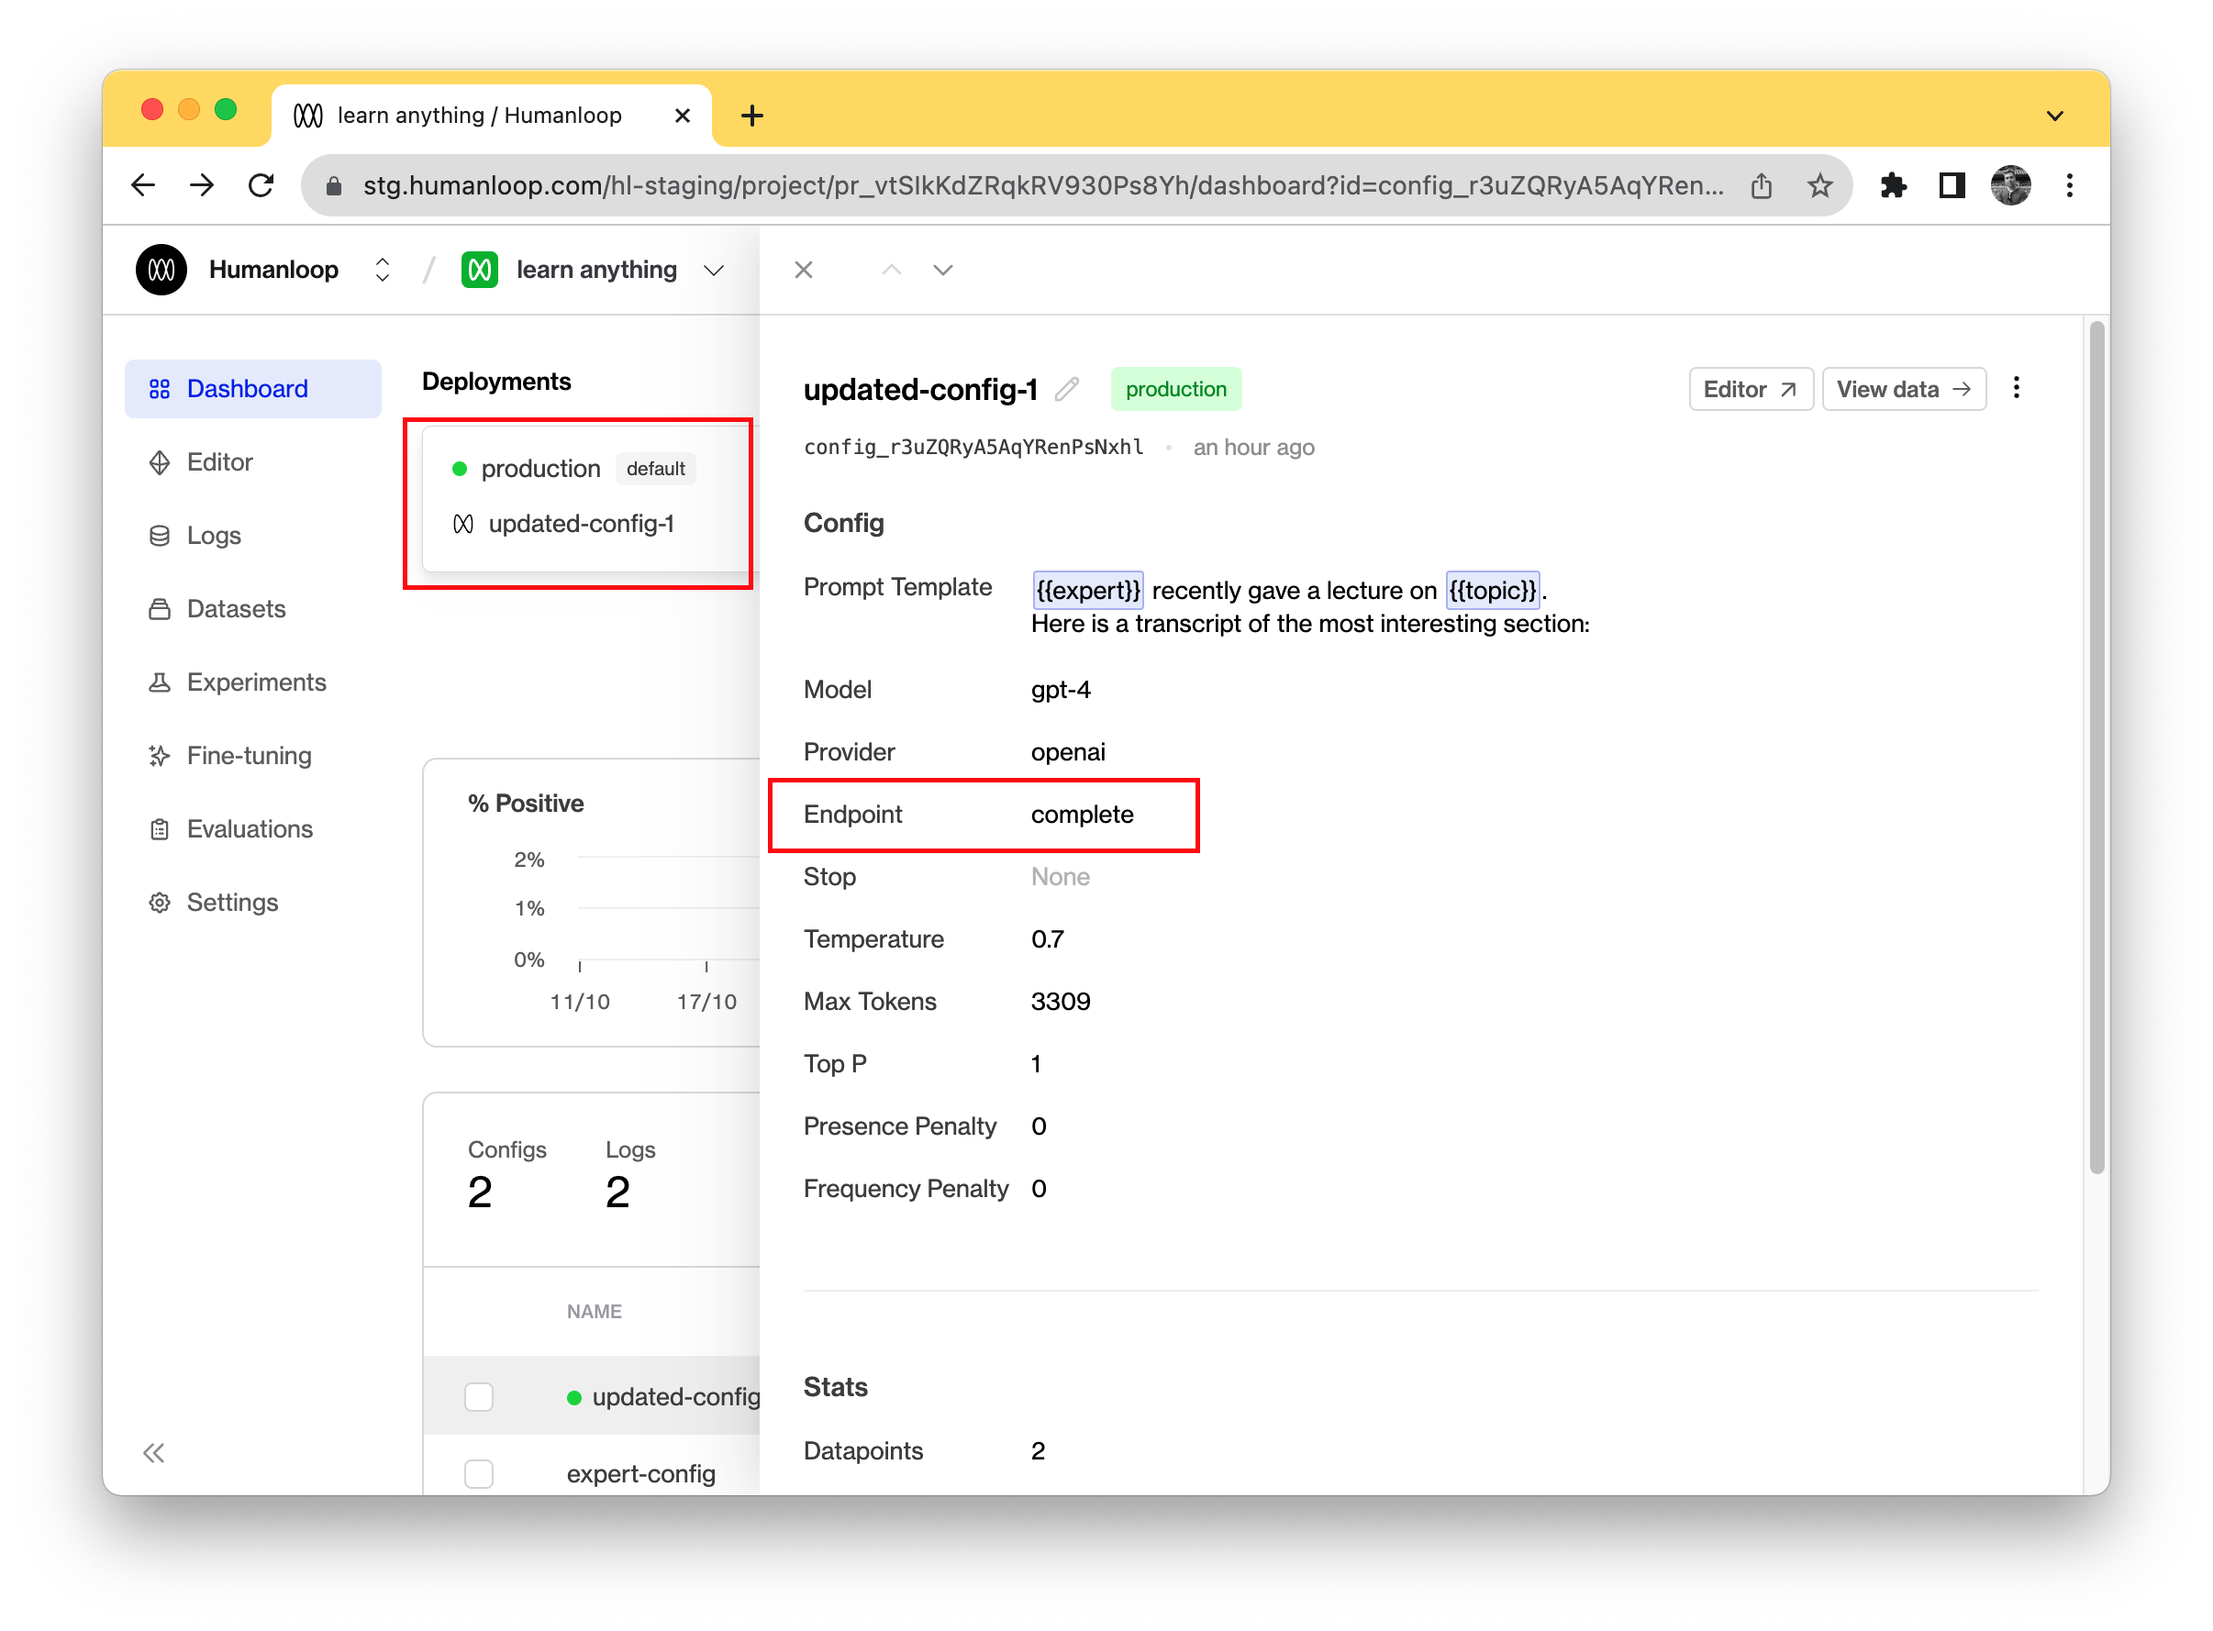Open the Experiments section
This screenshot has height=1631, width=2213.
[255, 682]
